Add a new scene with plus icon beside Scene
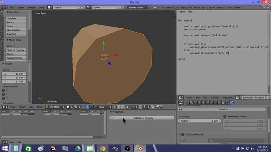271x152 pixels. point(118,8)
